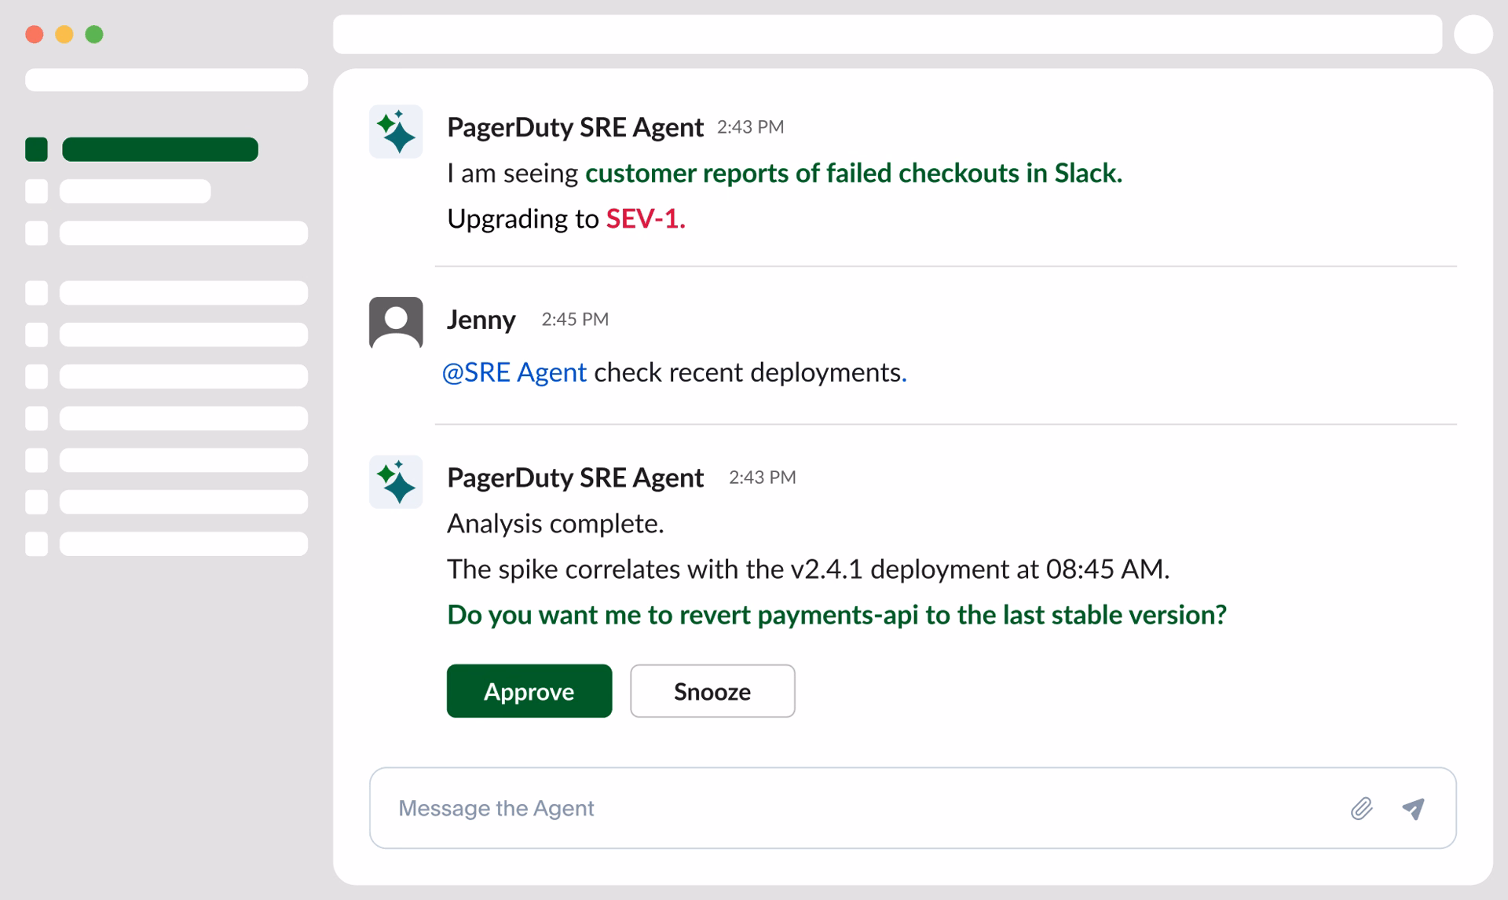Viewport: 1508px width, 900px height.
Task: Click the failed checkouts highlighted text
Action: (x=853, y=173)
